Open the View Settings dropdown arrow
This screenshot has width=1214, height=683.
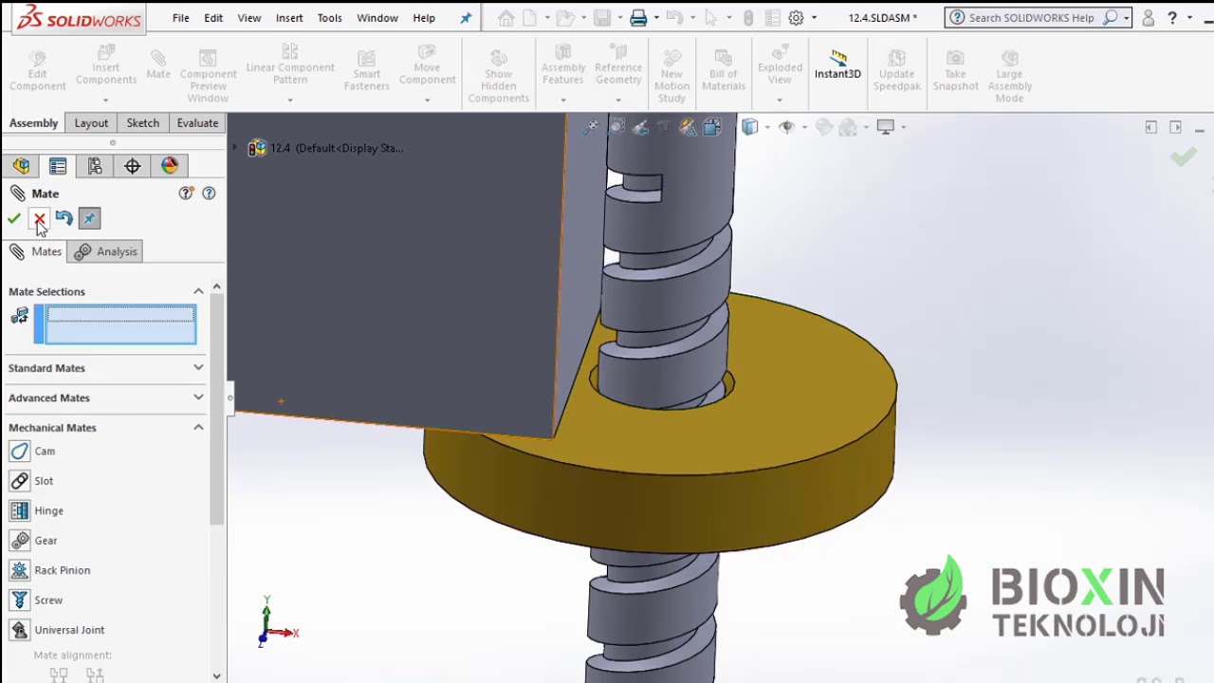pos(903,127)
